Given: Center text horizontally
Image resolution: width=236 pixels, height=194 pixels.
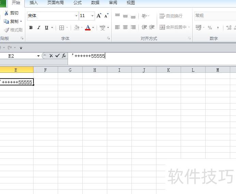Looking at the screenshot, I should [x=125, y=27].
